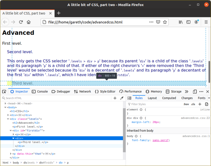The height and width of the screenshot is (166, 211).
Task: Highlight elements matching 'div div' selector
Action: point(141,118)
